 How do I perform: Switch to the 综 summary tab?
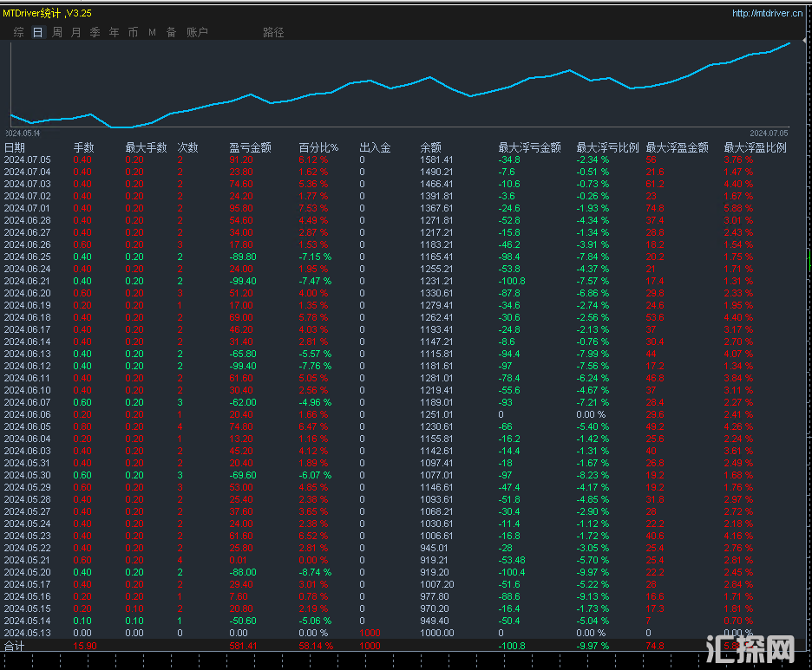19,32
